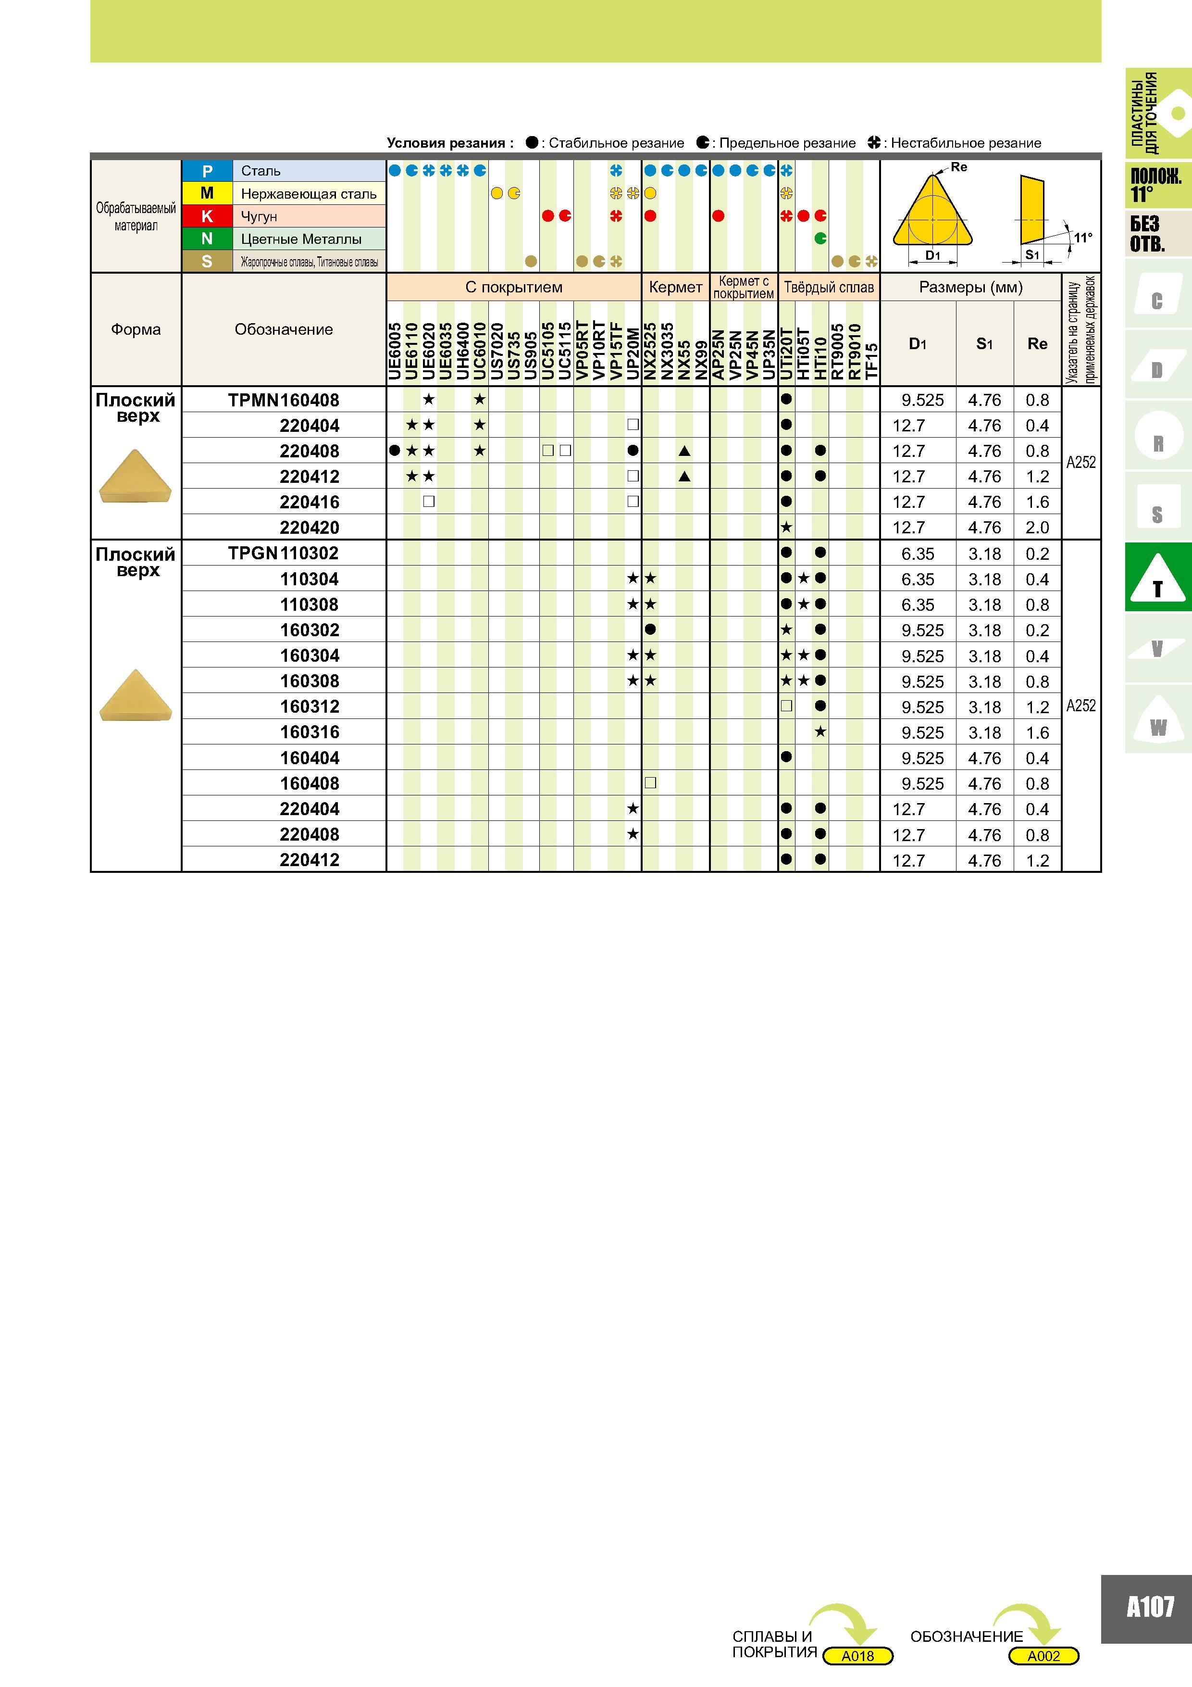
Task: Select the 160316 designation row
Action: [x=309, y=732]
